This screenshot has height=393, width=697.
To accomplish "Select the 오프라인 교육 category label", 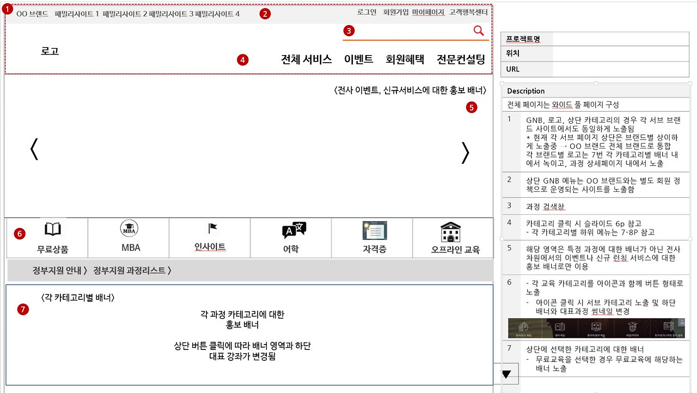I will coord(455,250).
